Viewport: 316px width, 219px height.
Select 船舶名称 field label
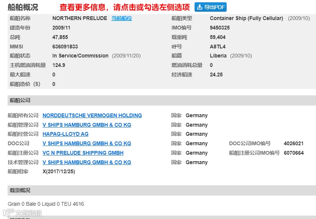pyautogui.click(x=20, y=18)
